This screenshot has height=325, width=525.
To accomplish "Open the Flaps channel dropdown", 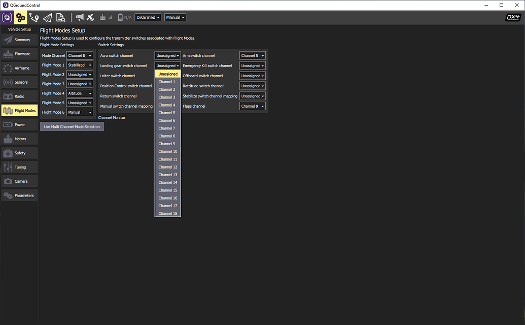I will [253, 107].
